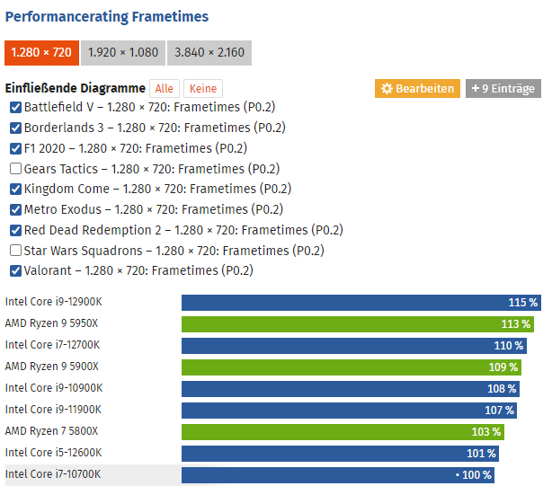Select the Intel Core i5-12600K label

pos(54,453)
